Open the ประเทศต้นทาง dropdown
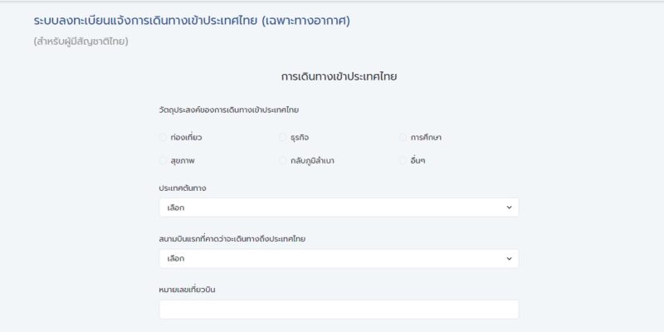Viewport: 664px width, 332px height. tap(339, 207)
